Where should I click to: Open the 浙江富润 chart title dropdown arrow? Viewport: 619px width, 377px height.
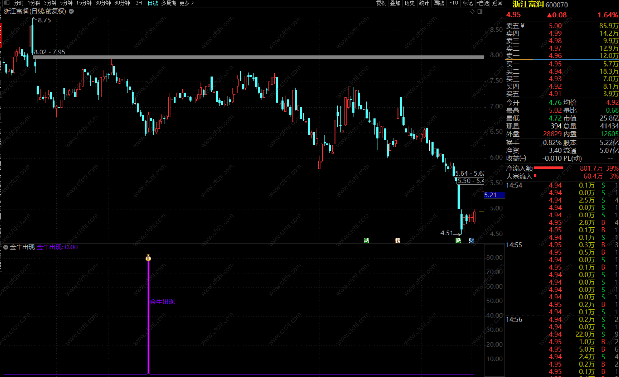(x=71, y=11)
